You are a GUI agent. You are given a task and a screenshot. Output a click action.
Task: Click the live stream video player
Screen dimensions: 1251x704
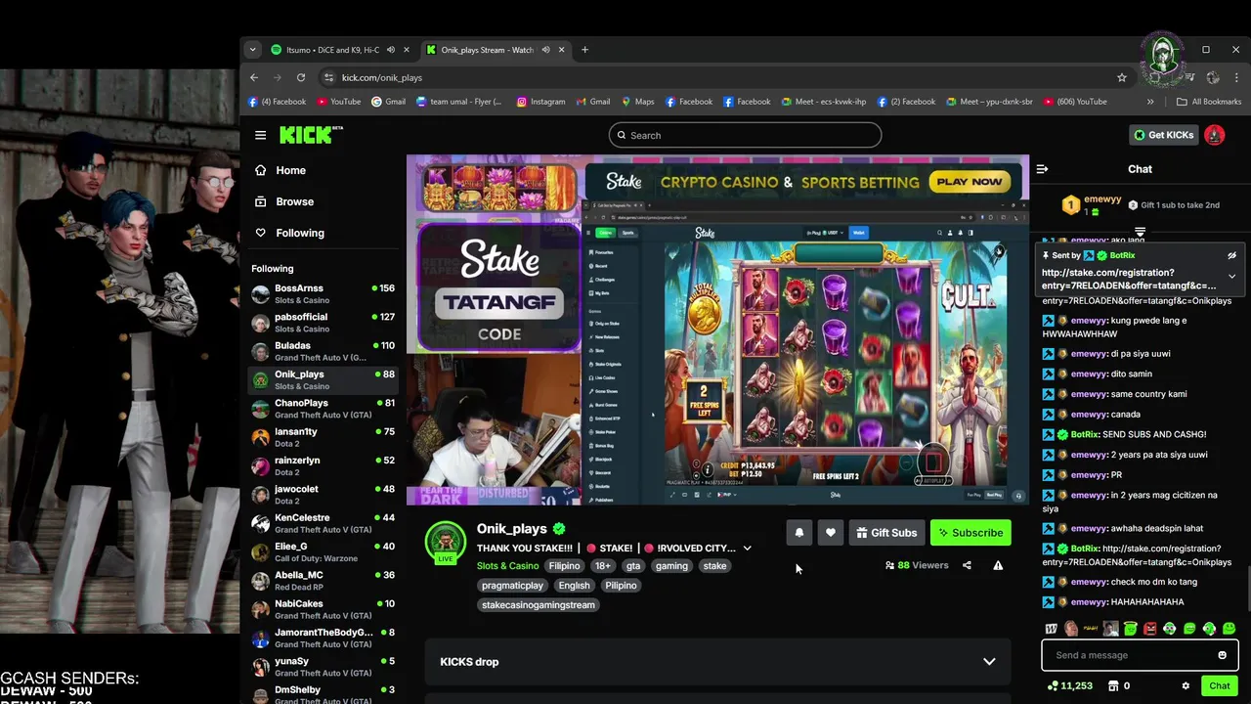717,330
